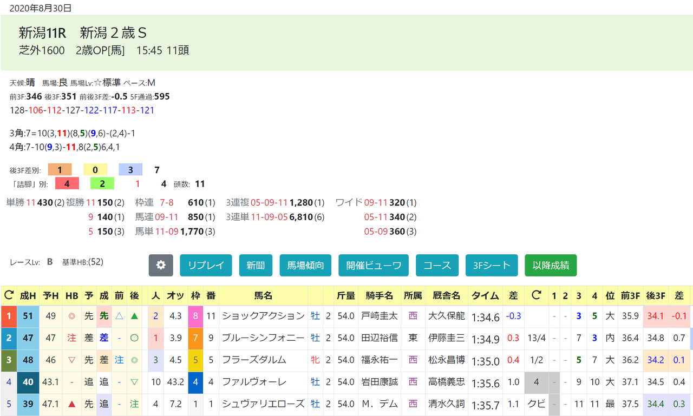Viewport: 693px width, 416px height.
Task: Click the yellow 後3F差別 box showing 0
Action: point(95,170)
